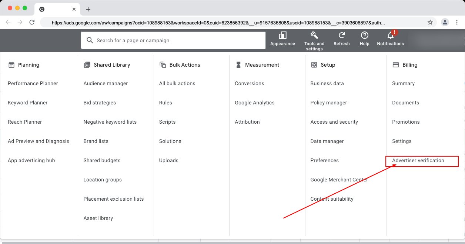This screenshot has height=244, width=465.
Task: Open Conversions under Measurement
Action: (x=250, y=83)
